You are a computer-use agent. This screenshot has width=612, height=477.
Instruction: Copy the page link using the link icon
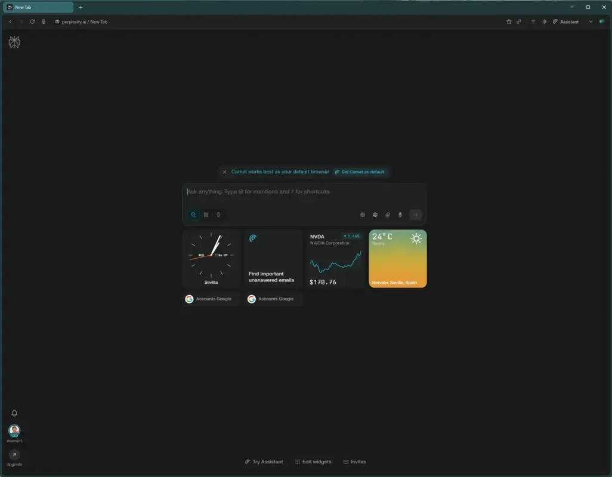point(518,21)
